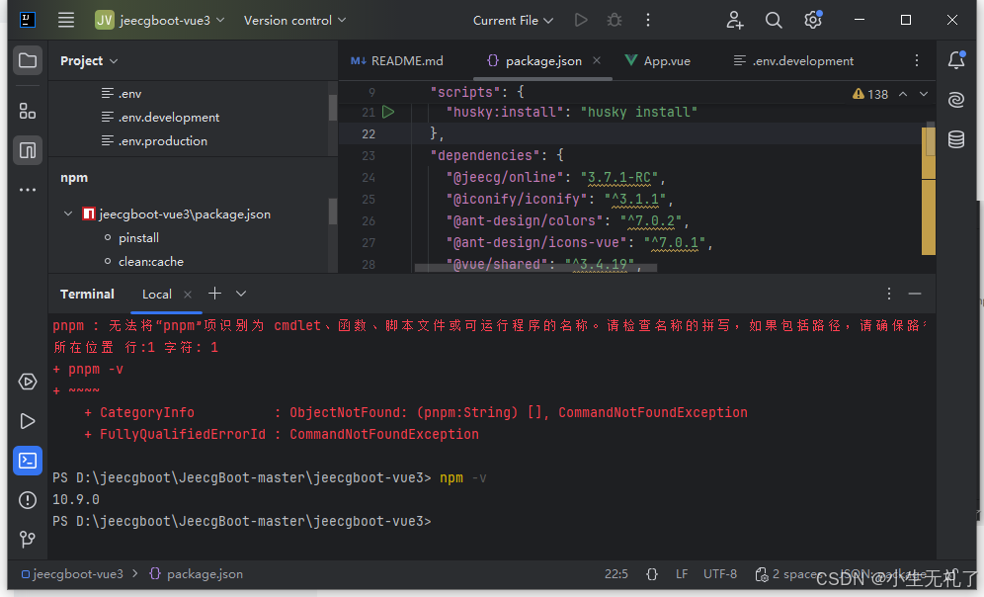Screen dimensions: 984x597
Task: Click the 138 warnings indicator
Action: (870, 94)
